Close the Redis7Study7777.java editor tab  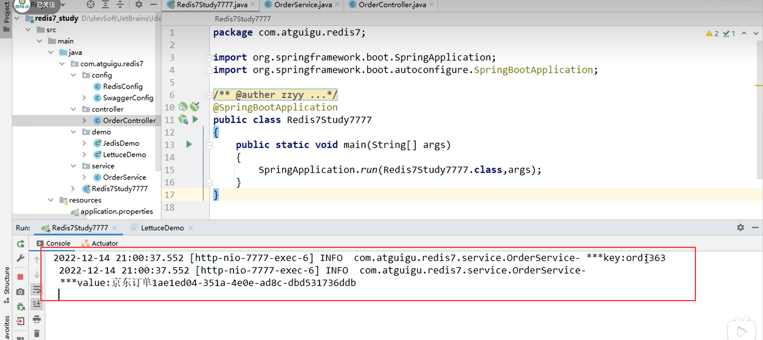pyautogui.click(x=253, y=4)
